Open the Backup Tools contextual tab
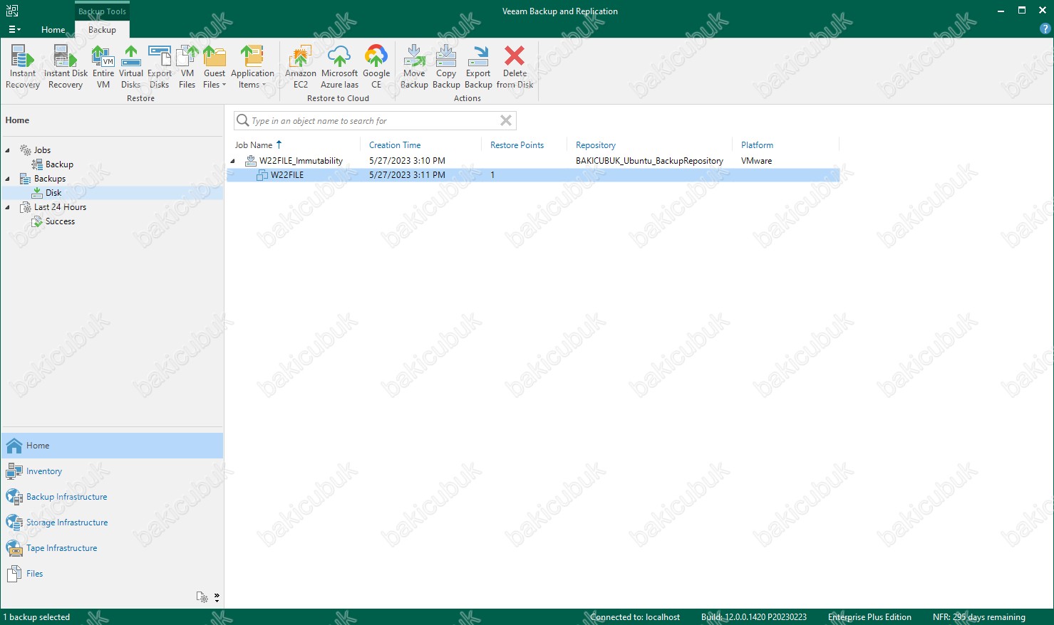 click(x=102, y=11)
